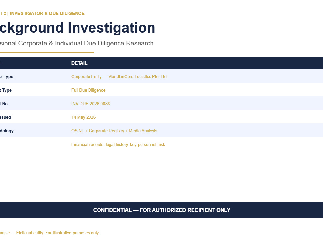Click the 't No.' row label

tap(4, 104)
